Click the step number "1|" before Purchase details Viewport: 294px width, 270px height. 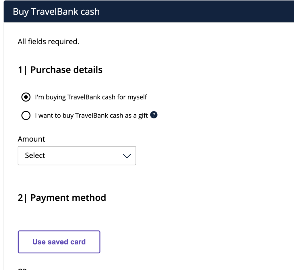[22, 70]
